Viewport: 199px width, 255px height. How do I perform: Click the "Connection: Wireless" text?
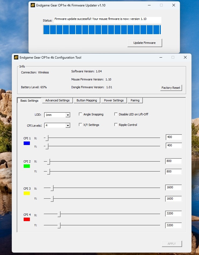[35, 72]
